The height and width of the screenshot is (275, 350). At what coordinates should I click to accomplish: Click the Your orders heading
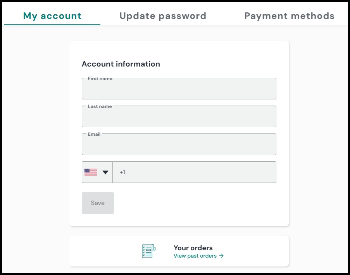point(192,248)
